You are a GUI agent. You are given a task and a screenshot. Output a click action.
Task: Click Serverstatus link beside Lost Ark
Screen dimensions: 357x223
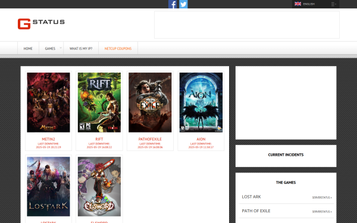[x=322, y=197]
